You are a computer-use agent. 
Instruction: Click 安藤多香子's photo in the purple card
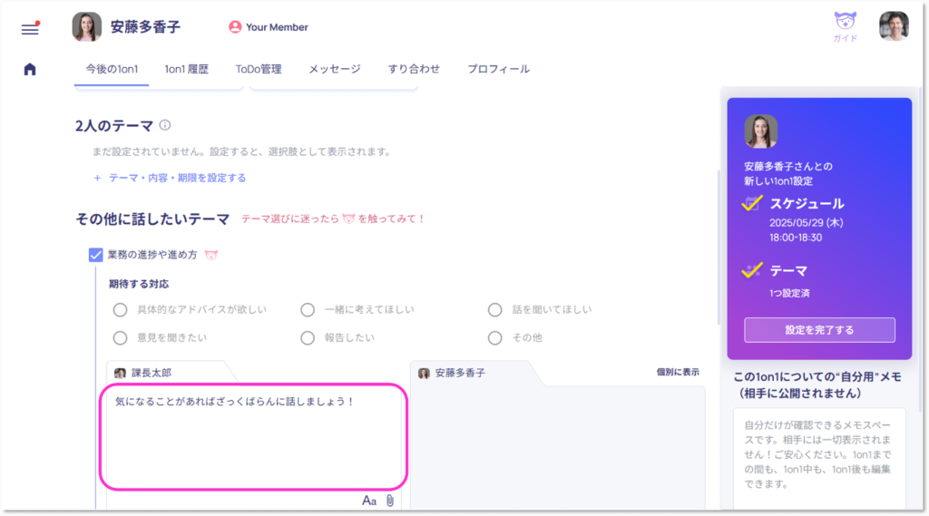pyautogui.click(x=761, y=131)
